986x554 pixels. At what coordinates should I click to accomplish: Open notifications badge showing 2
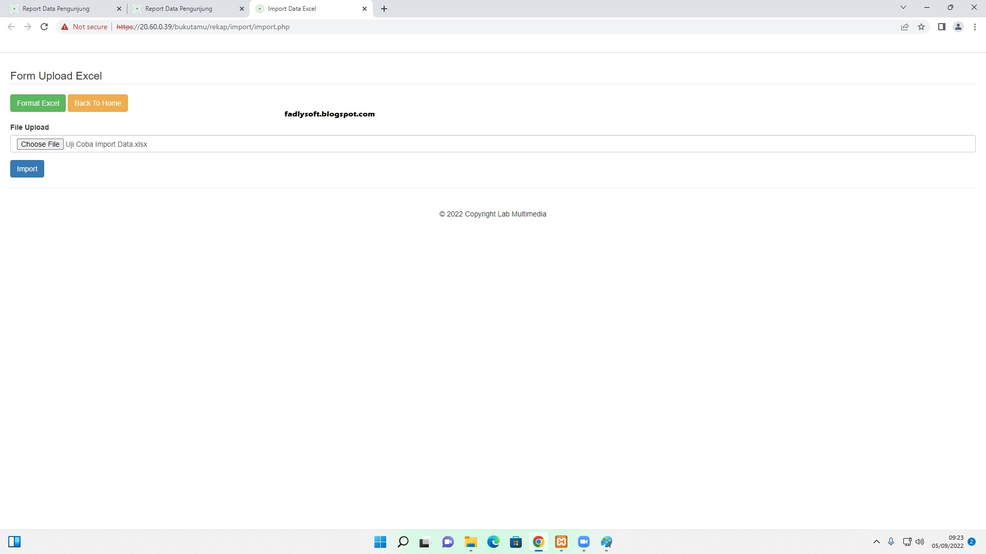click(972, 542)
